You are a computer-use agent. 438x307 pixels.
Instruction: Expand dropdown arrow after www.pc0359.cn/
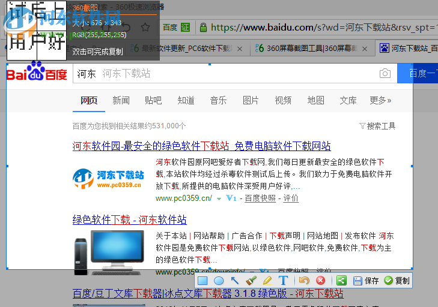pyautogui.click(x=219, y=199)
